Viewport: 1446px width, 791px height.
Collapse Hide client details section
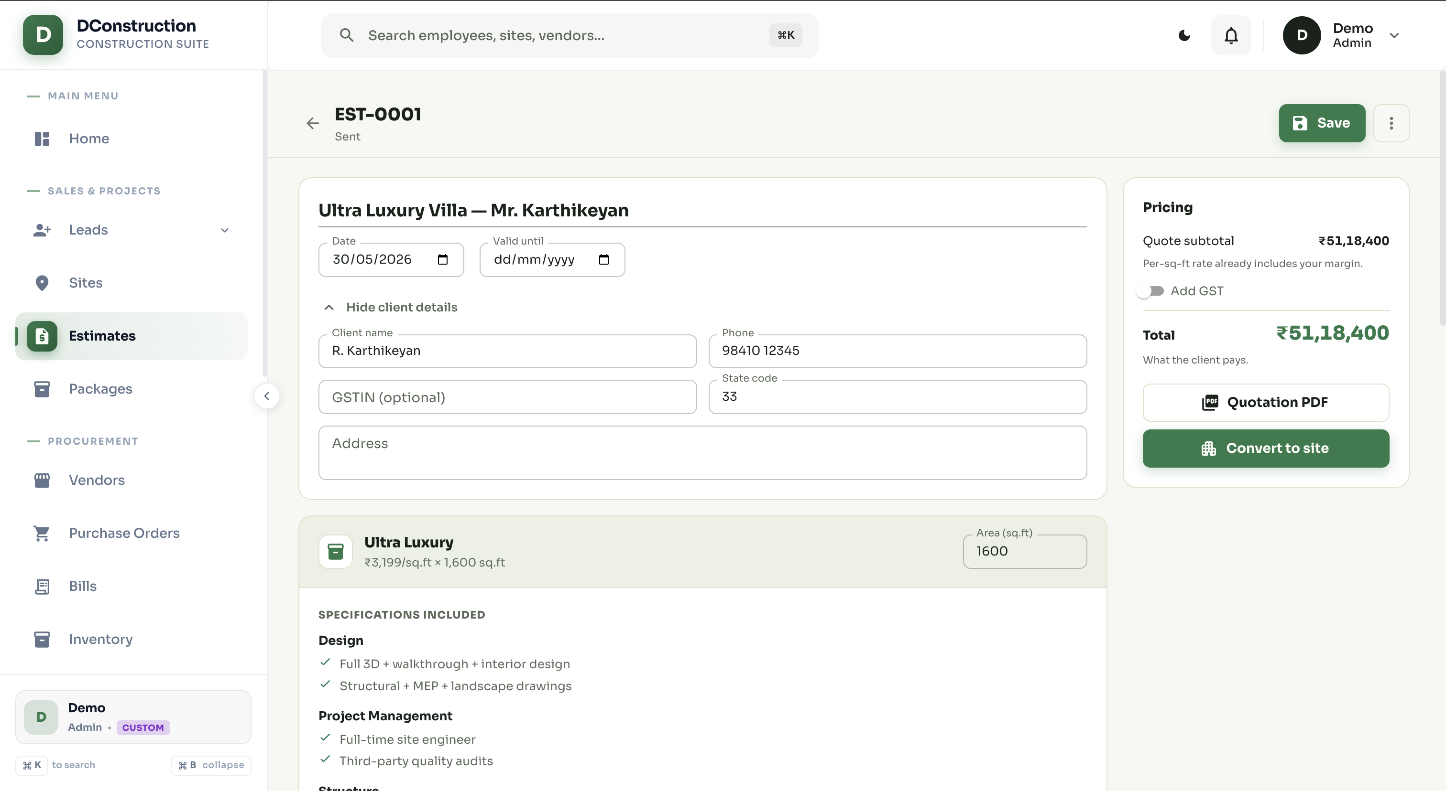tap(391, 307)
